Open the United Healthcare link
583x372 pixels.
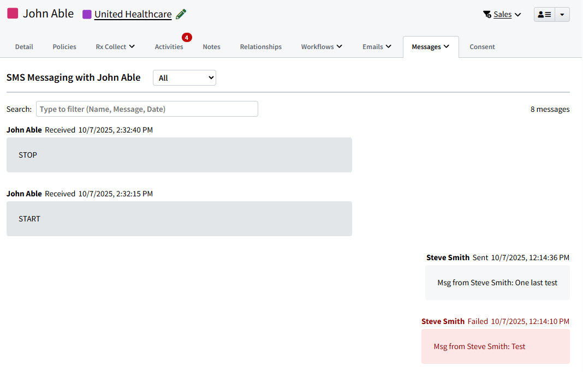pyautogui.click(x=134, y=14)
